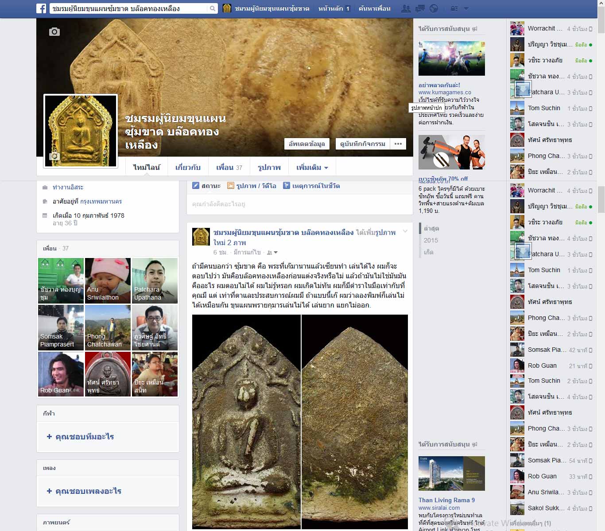The width and height of the screenshot is (605, 531).
Task: Open the post options chevron
Action: tap(405, 231)
